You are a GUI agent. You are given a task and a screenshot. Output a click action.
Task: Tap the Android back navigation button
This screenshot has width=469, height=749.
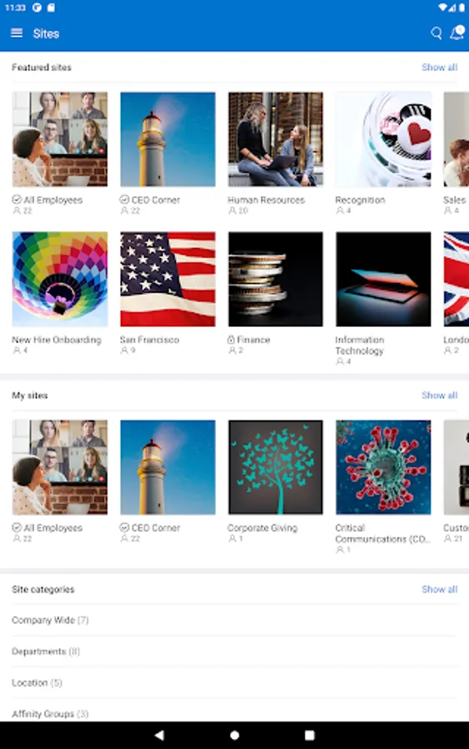click(x=159, y=735)
